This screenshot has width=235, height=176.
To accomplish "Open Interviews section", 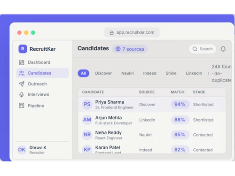I will (42, 94).
